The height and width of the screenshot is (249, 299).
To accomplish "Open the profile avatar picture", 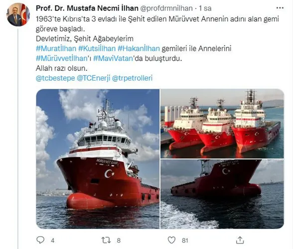I will tap(18, 14).
